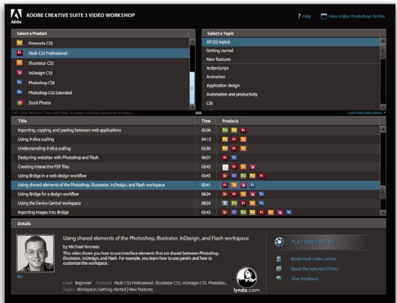Screen dimensions: 397x303
Task: Click Photoshop icon in Designing websites row
Action: [234, 158]
